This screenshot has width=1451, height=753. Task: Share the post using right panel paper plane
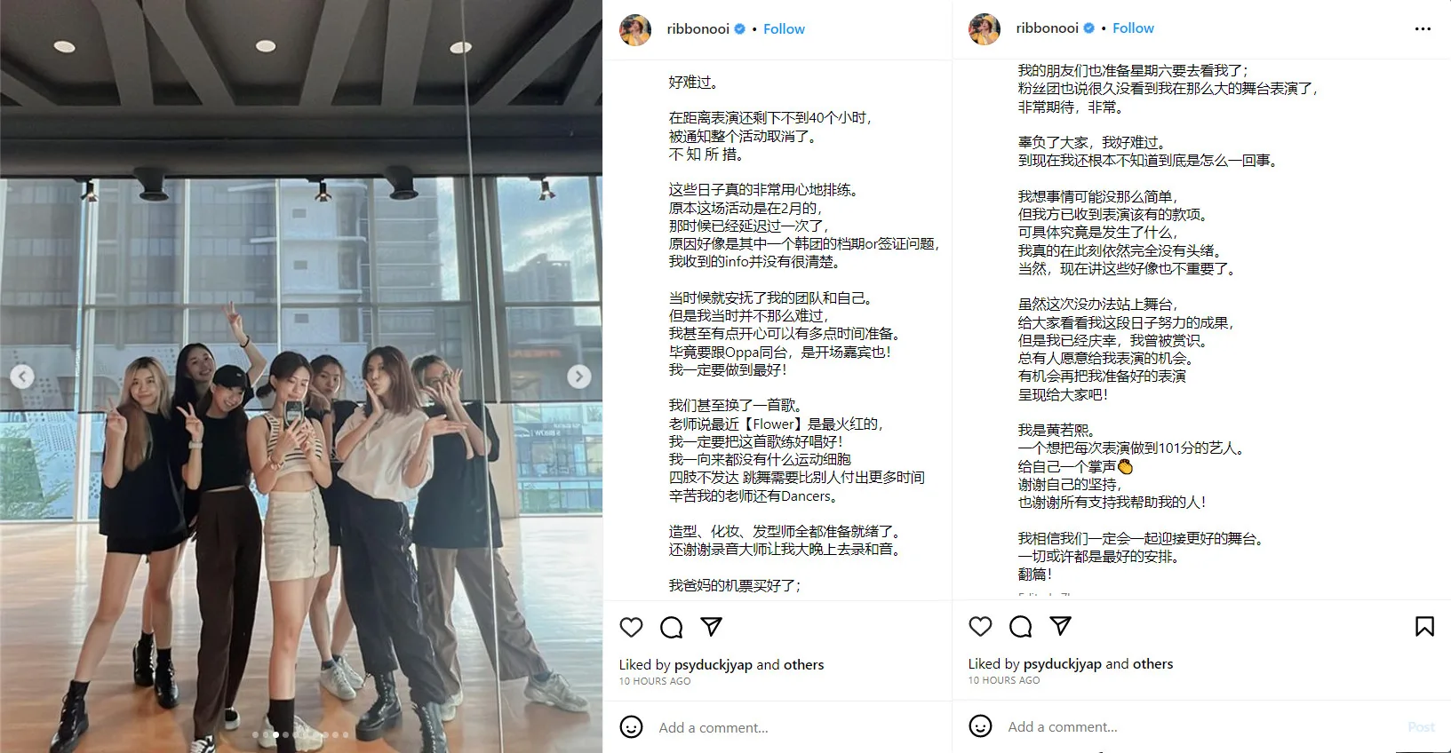1060,625
